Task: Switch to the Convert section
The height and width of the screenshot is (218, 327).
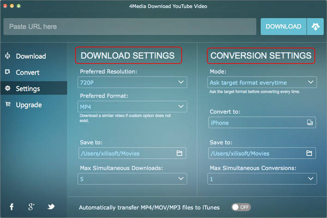Action: pyautogui.click(x=27, y=72)
